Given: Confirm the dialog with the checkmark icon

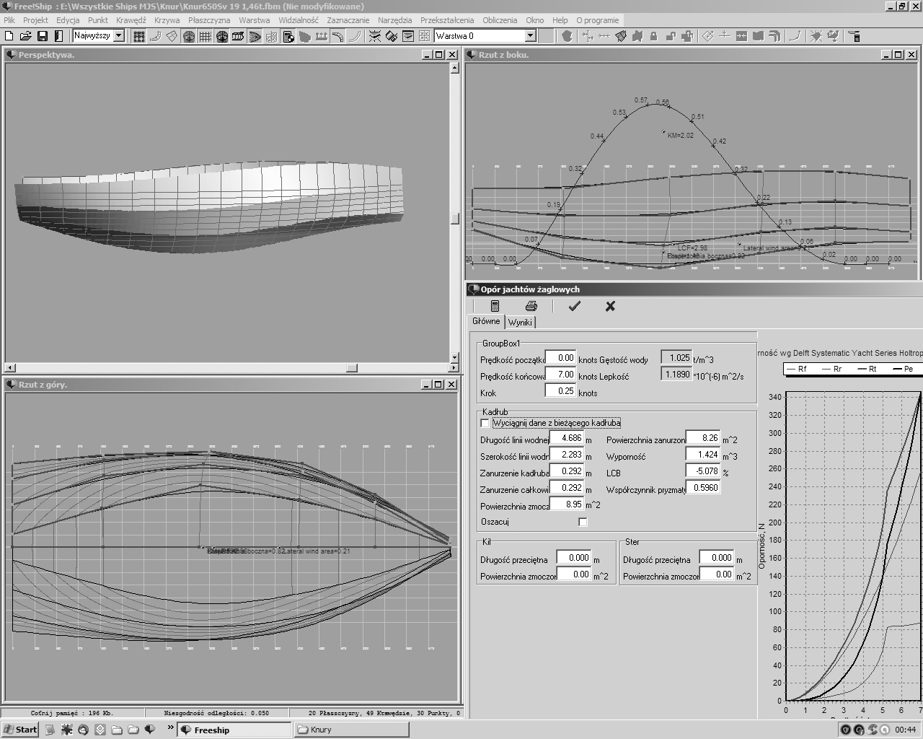Looking at the screenshot, I should click(574, 306).
